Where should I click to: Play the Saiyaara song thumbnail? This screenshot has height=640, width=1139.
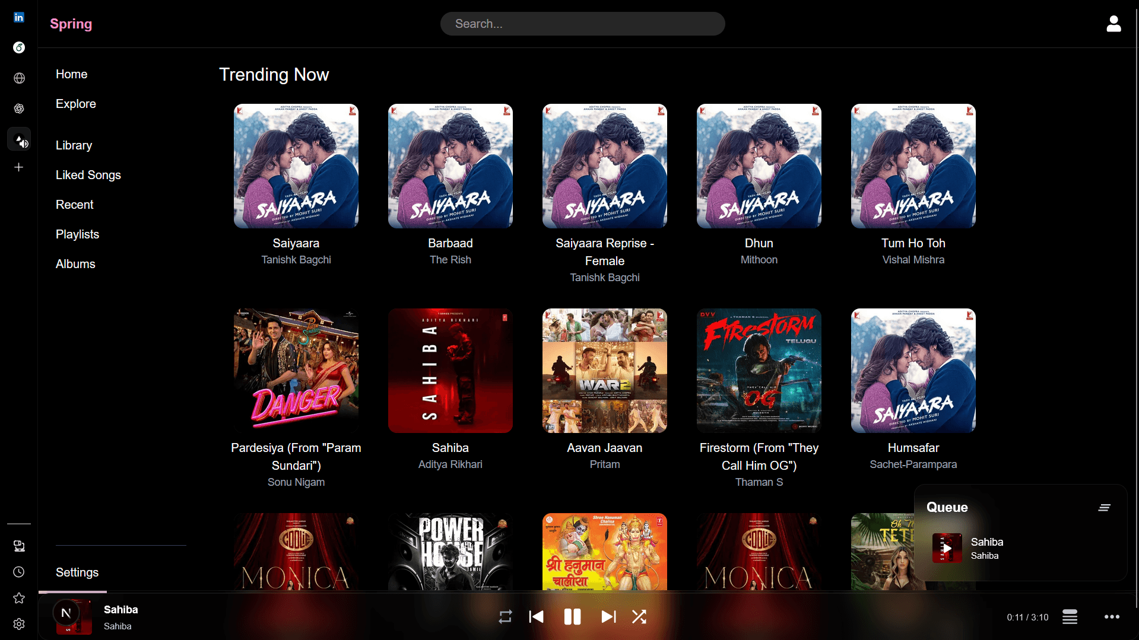296,166
